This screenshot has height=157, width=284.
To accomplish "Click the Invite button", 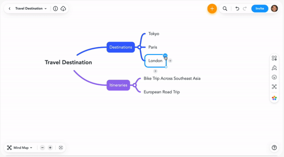I will pos(260,8).
